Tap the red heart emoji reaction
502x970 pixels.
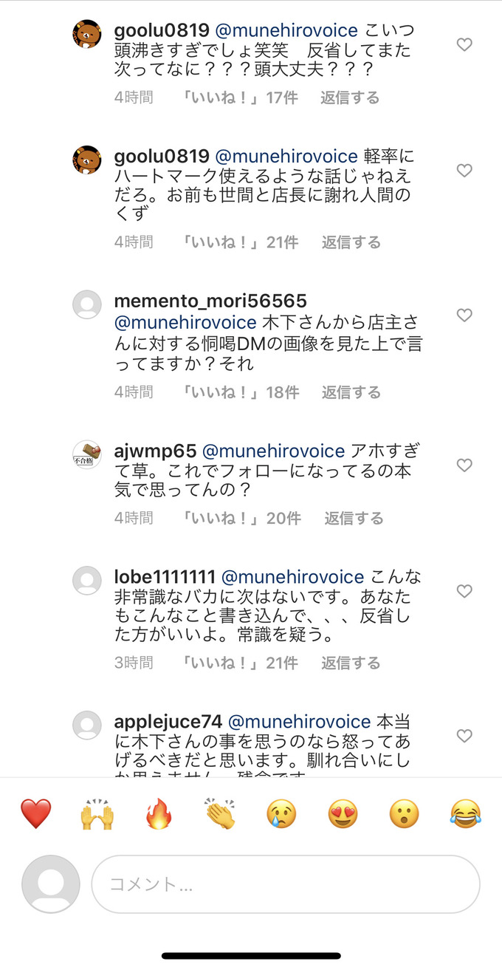pos(35,814)
